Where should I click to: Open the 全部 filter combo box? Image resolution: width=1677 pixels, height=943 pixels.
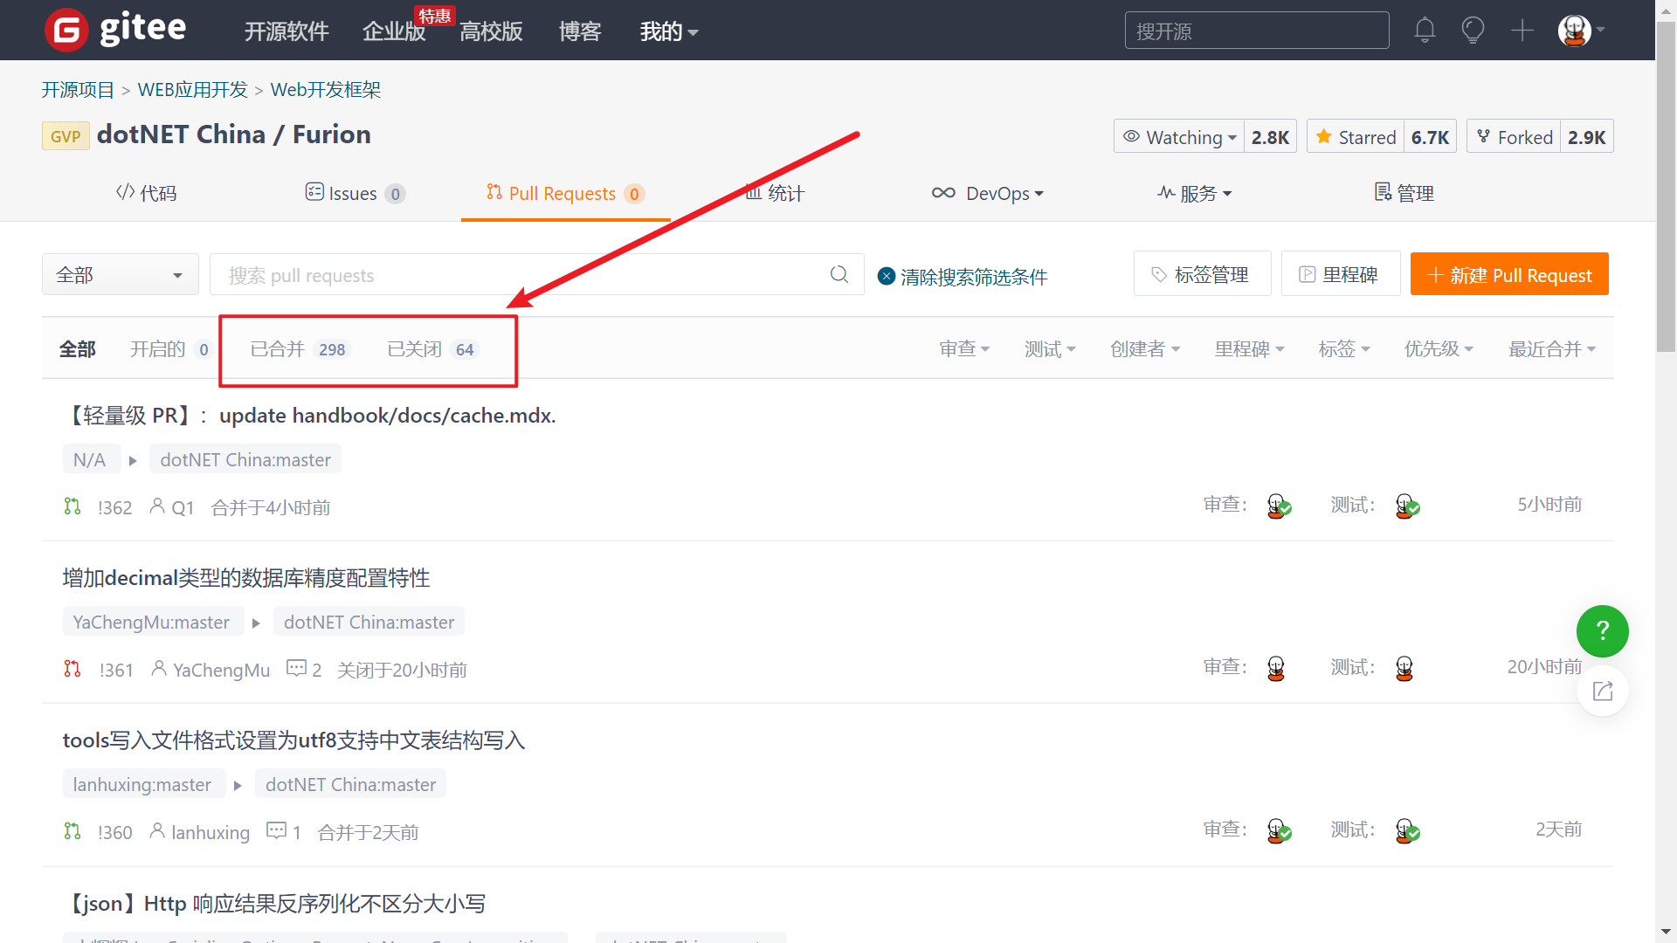click(121, 275)
